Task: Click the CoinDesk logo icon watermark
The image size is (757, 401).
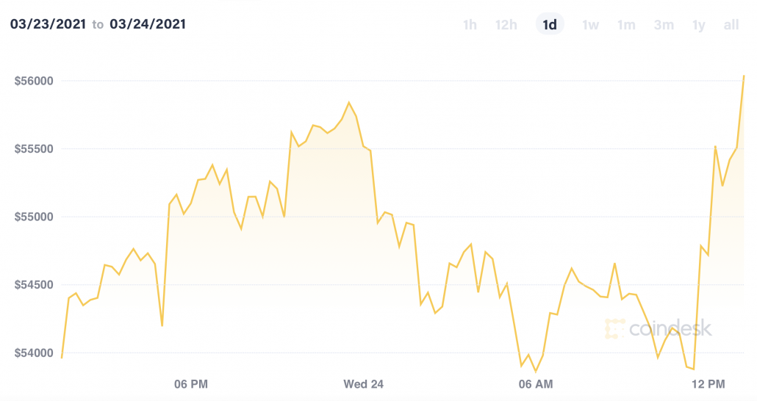Action: (x=614, y=329)
